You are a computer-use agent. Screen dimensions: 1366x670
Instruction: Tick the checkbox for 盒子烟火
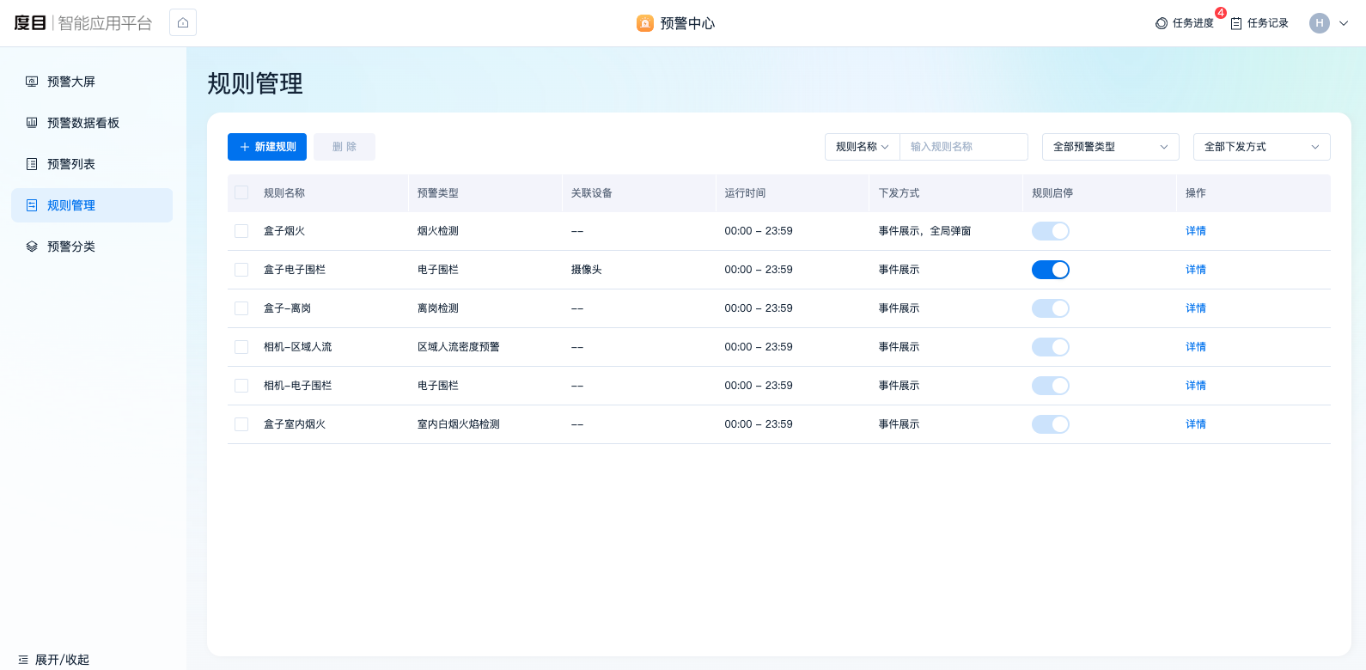tap(241, 231)
